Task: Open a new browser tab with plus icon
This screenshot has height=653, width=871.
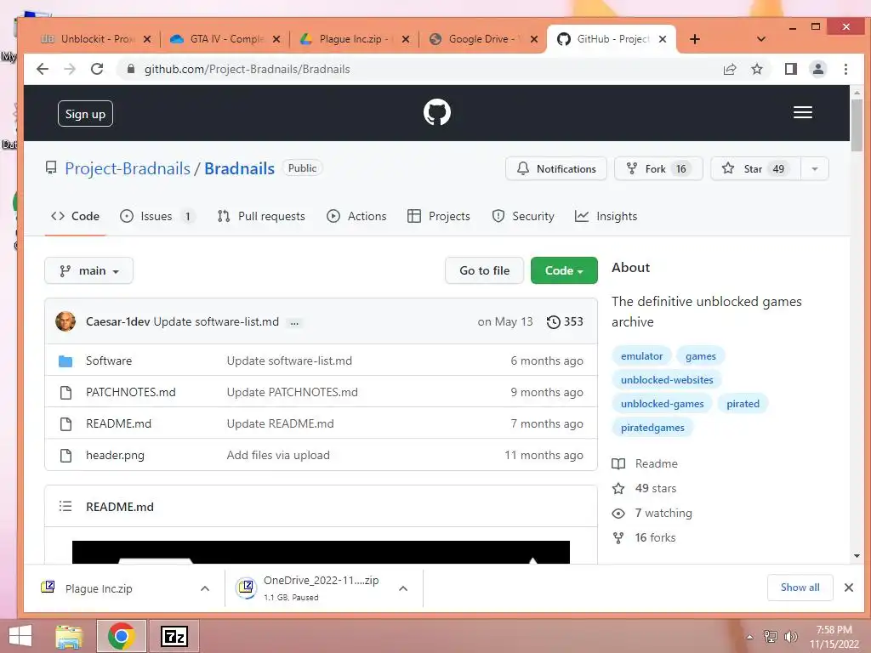Action: [x=694, y=39]
